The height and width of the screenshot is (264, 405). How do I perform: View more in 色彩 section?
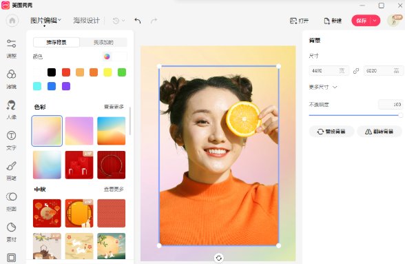114,107
